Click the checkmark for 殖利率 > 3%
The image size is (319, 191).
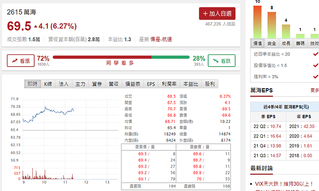(x=316, y=77)
